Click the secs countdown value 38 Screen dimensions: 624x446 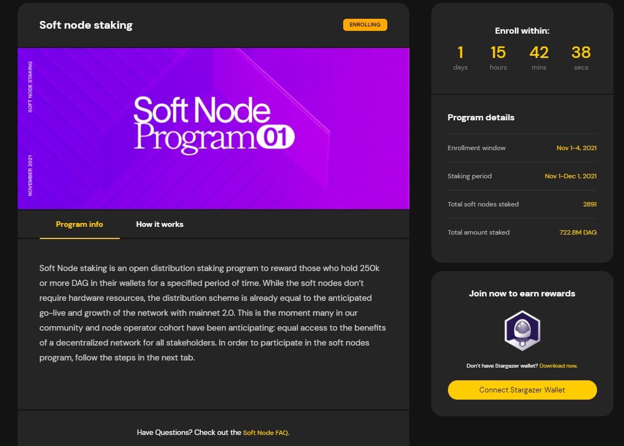[x=581, y=52]
